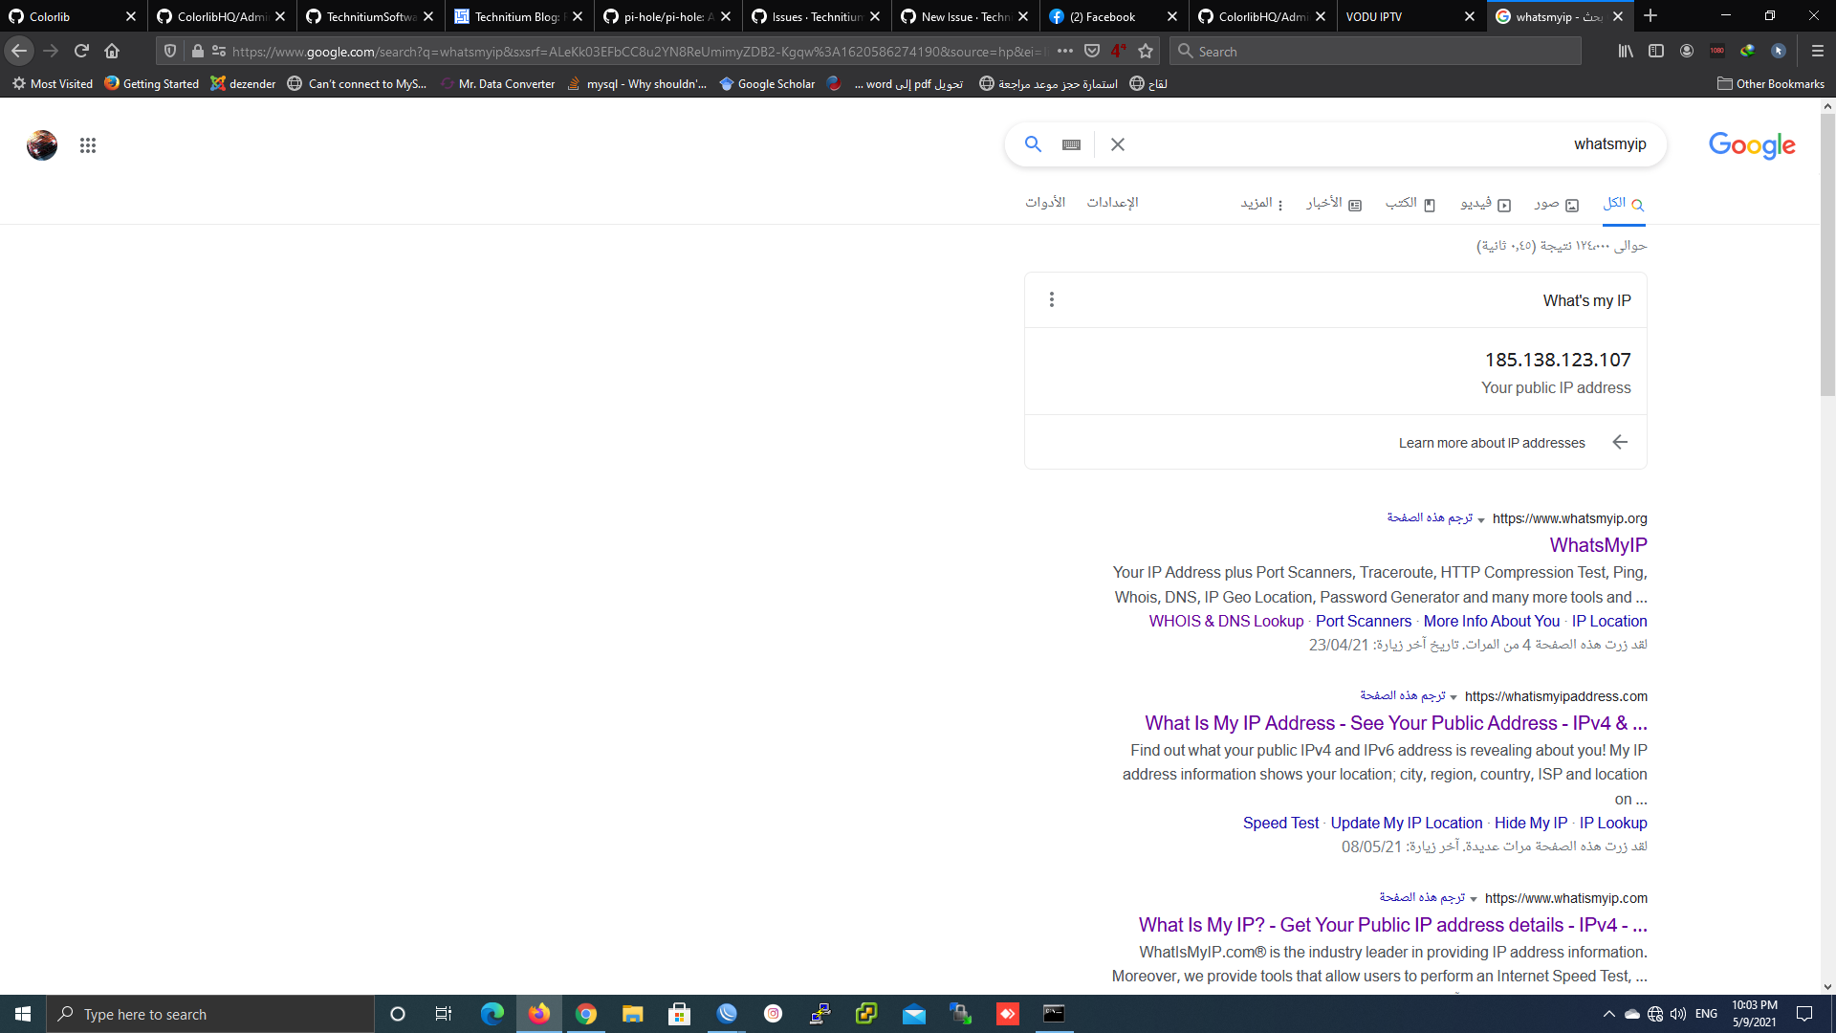Clear the search query with the X icon

click(1117, 144)
